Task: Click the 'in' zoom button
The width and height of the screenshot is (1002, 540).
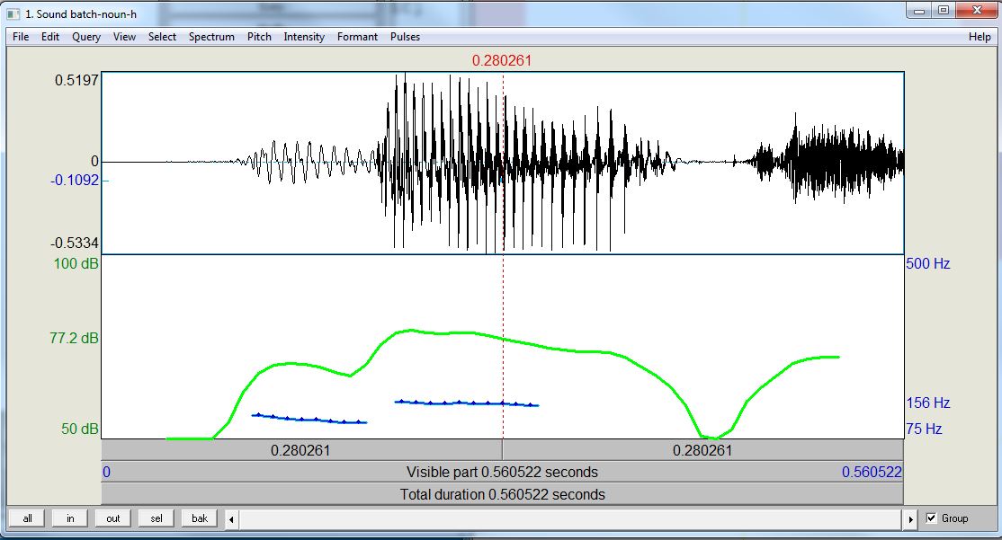Action: click(70, 518)
